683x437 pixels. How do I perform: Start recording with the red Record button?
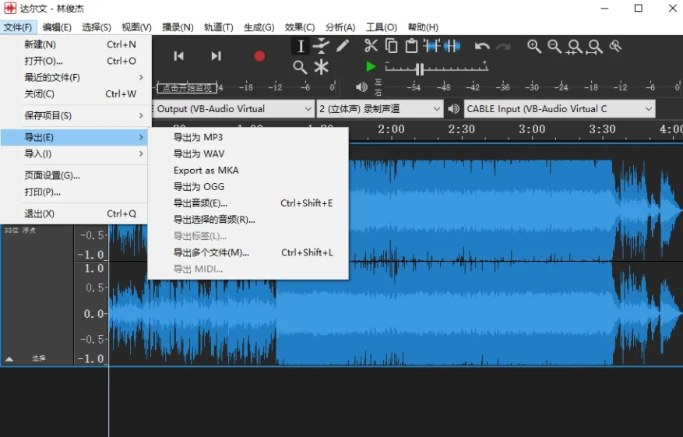[259, 56]
